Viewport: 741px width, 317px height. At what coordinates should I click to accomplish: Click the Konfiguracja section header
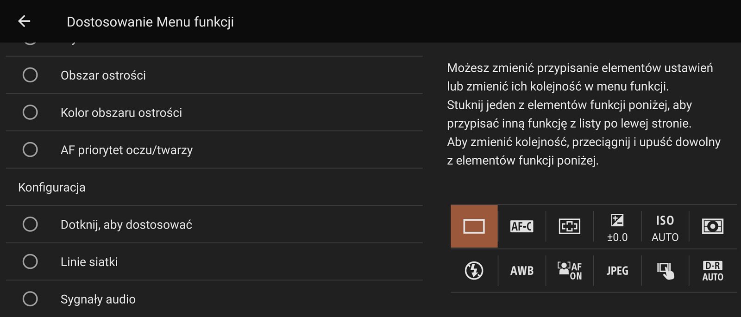point(52,187)
